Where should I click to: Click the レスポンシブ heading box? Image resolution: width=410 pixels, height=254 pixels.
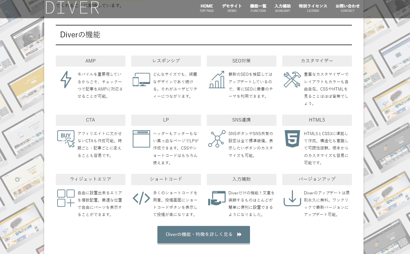point(166,61)
